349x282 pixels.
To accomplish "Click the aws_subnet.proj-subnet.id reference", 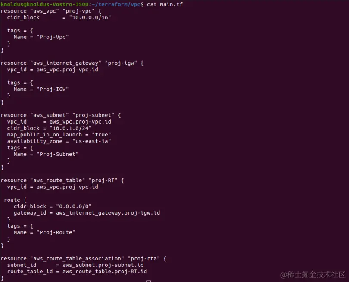I will (x=103, y=265).
